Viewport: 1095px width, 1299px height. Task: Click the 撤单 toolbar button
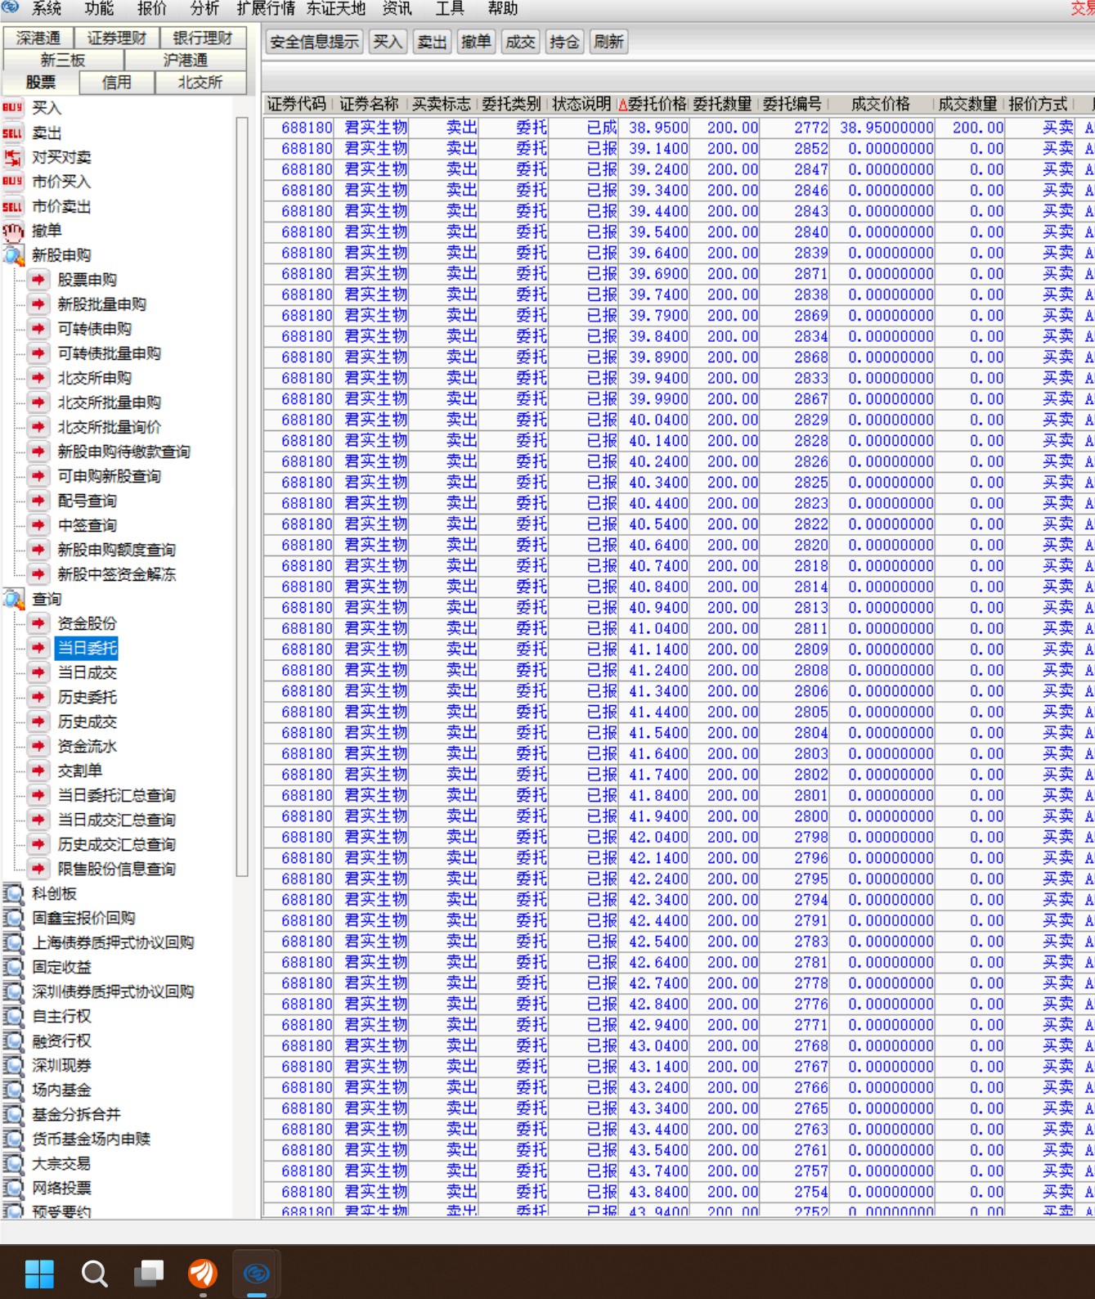[x=476, y=42]
